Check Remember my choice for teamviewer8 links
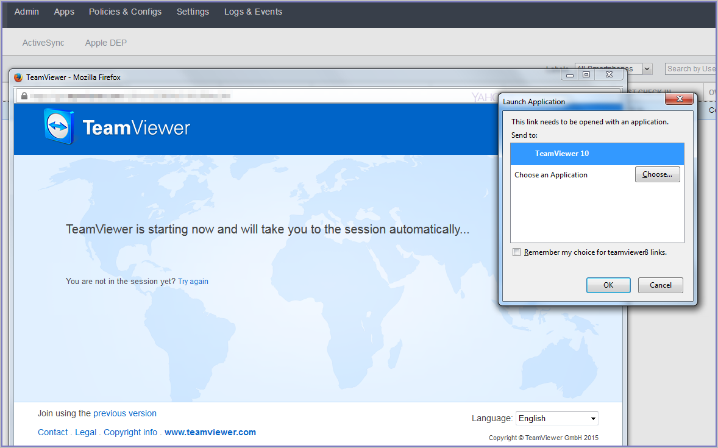The image size is (718, 448). tap(516, 252)
